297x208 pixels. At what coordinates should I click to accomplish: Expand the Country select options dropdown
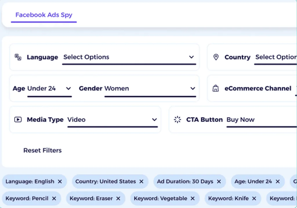(x=276, y=57)
